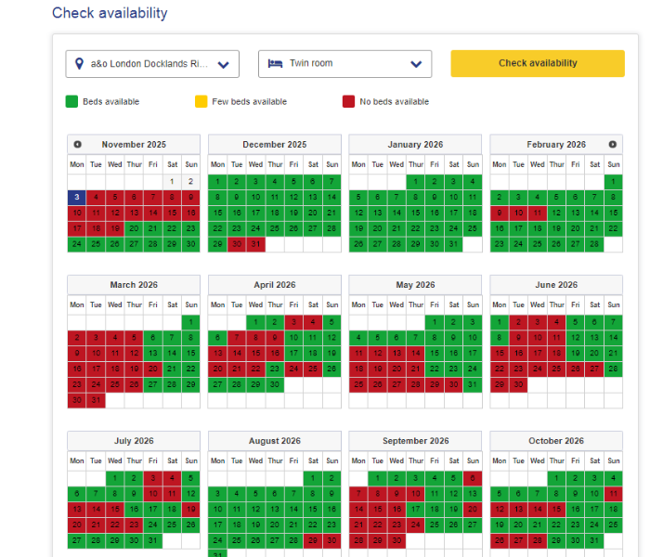The image size is (663, 557).
Task: Click the Check availability page heading
Action: coord(110,13)
